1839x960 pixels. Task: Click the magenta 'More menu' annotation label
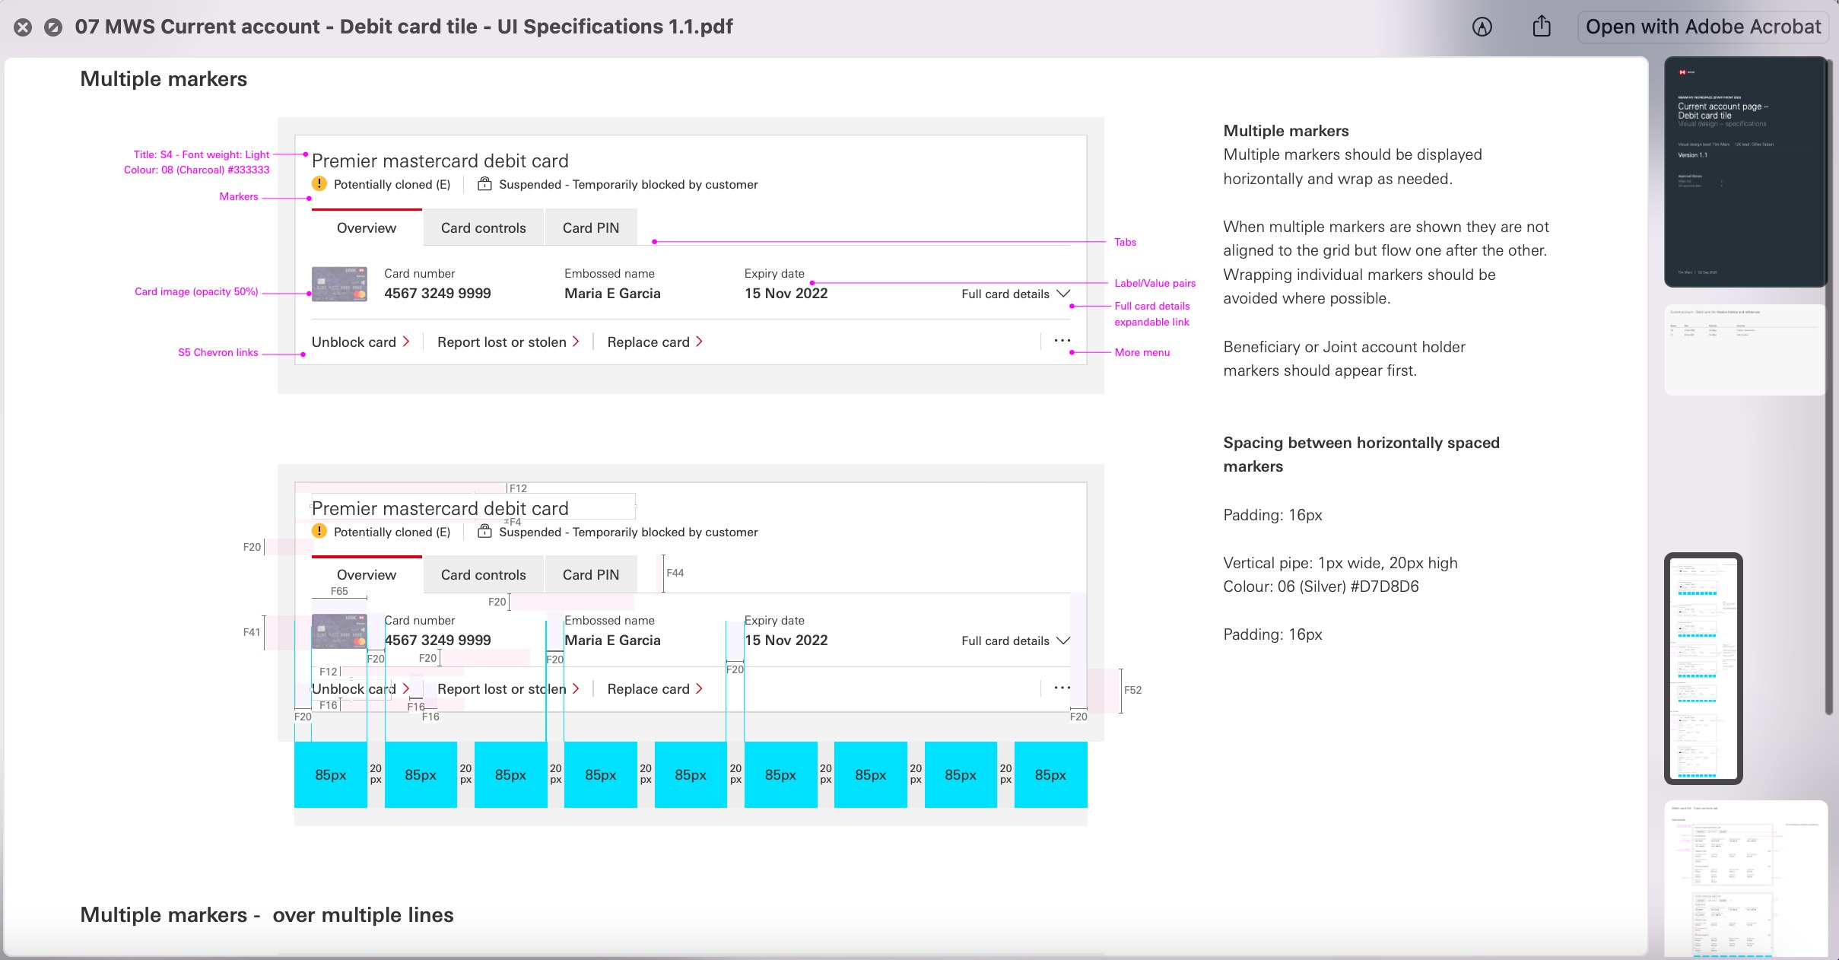tap(1142, 352)
